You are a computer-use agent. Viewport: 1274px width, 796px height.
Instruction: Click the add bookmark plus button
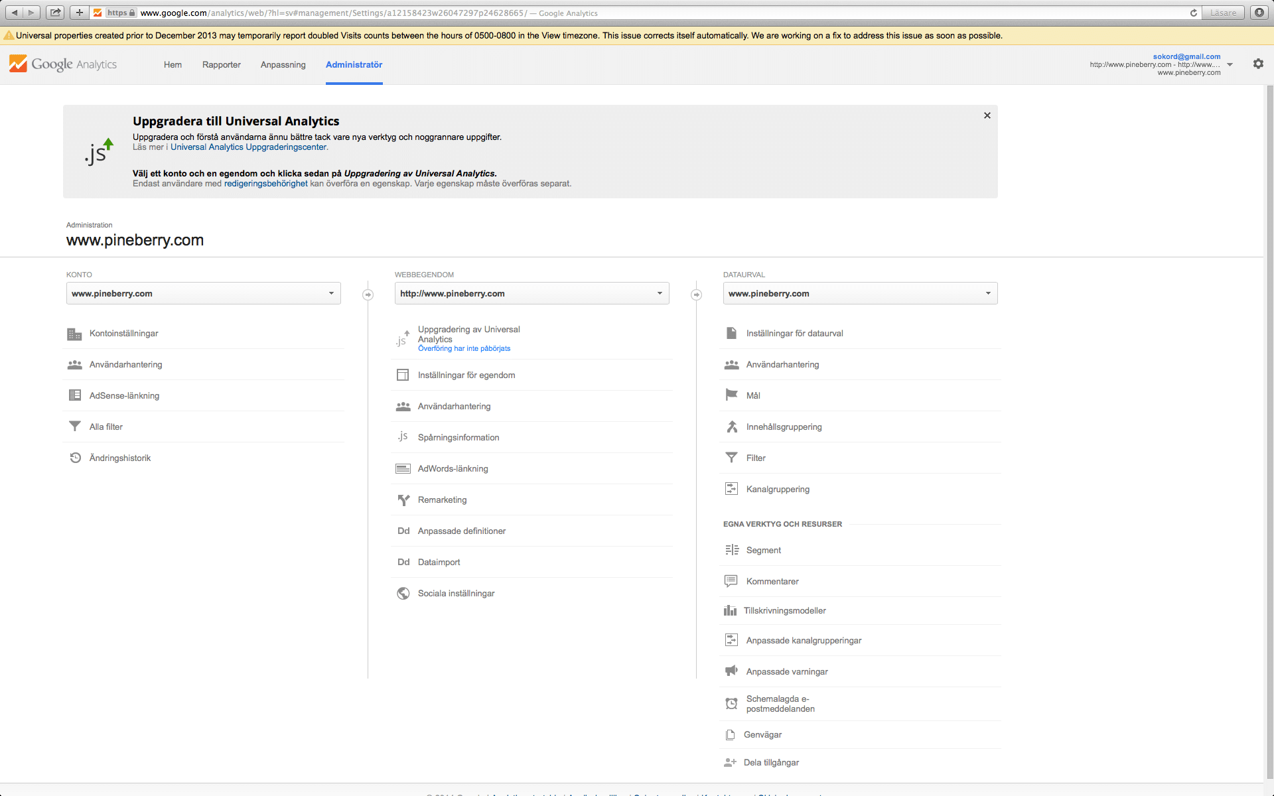click(79, 13)
